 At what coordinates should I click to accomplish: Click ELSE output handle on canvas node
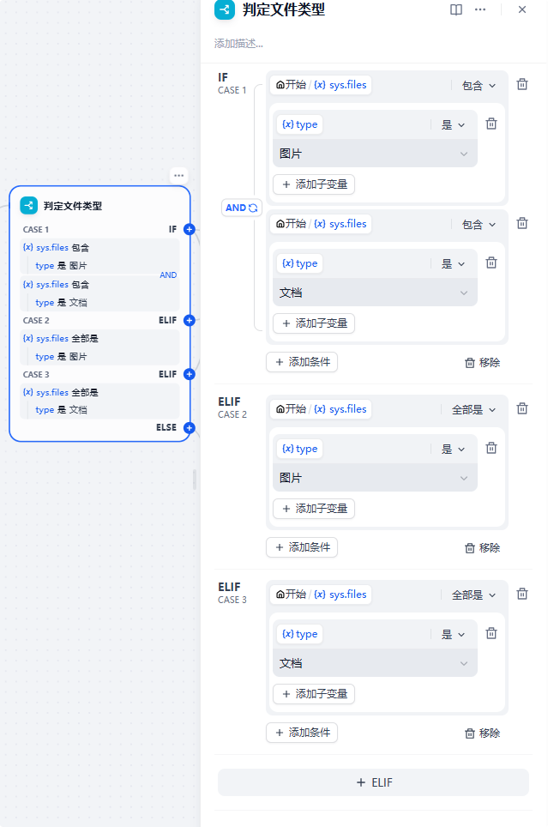tap(190, 428)
